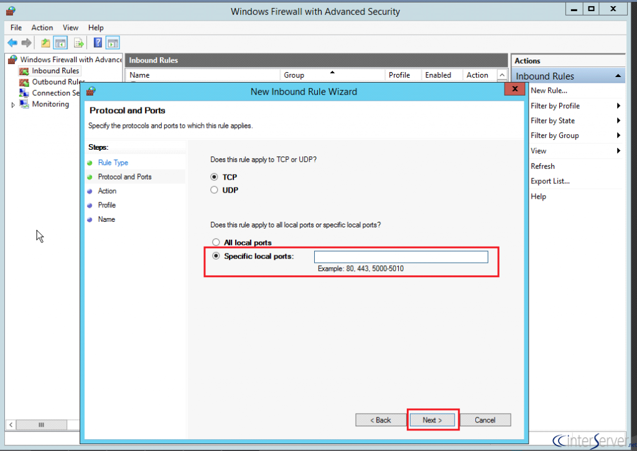Open the Filter by State submenu arrow
The width and height of the screenshot is (637, 451).
pos(618,121)
